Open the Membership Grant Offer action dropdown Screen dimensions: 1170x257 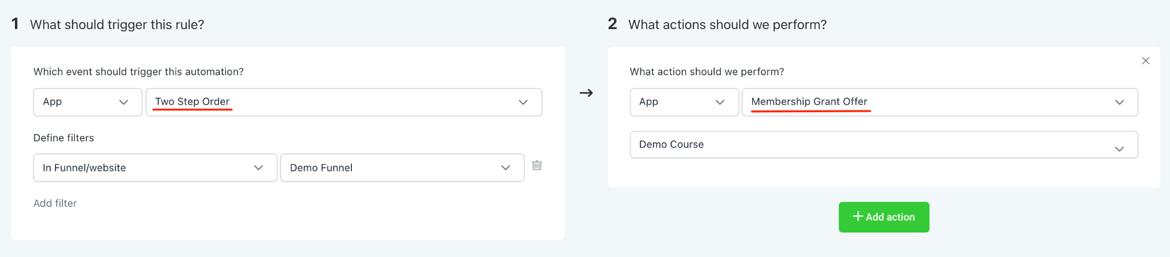(940, 102)
